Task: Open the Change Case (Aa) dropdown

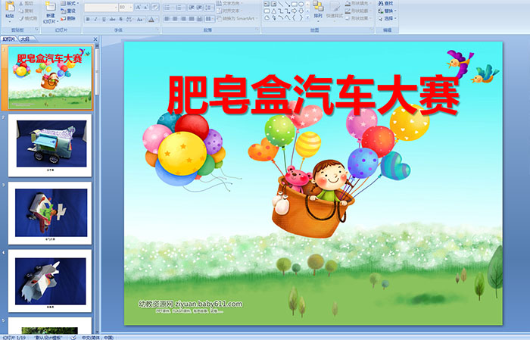Action: (x=140, y=19)
